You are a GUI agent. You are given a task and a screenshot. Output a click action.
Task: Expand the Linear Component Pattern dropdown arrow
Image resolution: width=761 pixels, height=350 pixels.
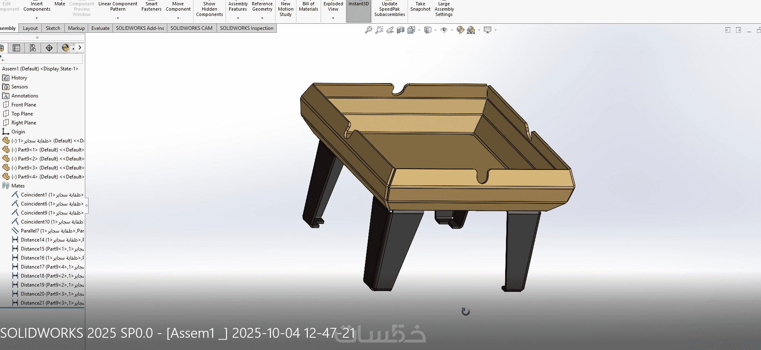pyautogui.click(x=118, y=18)
